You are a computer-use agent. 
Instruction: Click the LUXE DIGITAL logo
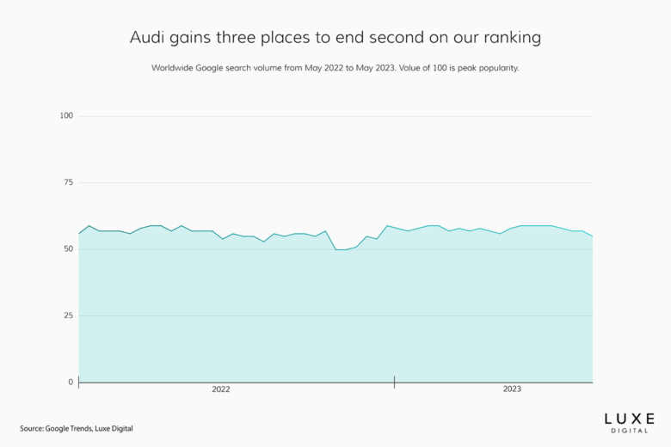pyautogui.click(x=629, y=423)
